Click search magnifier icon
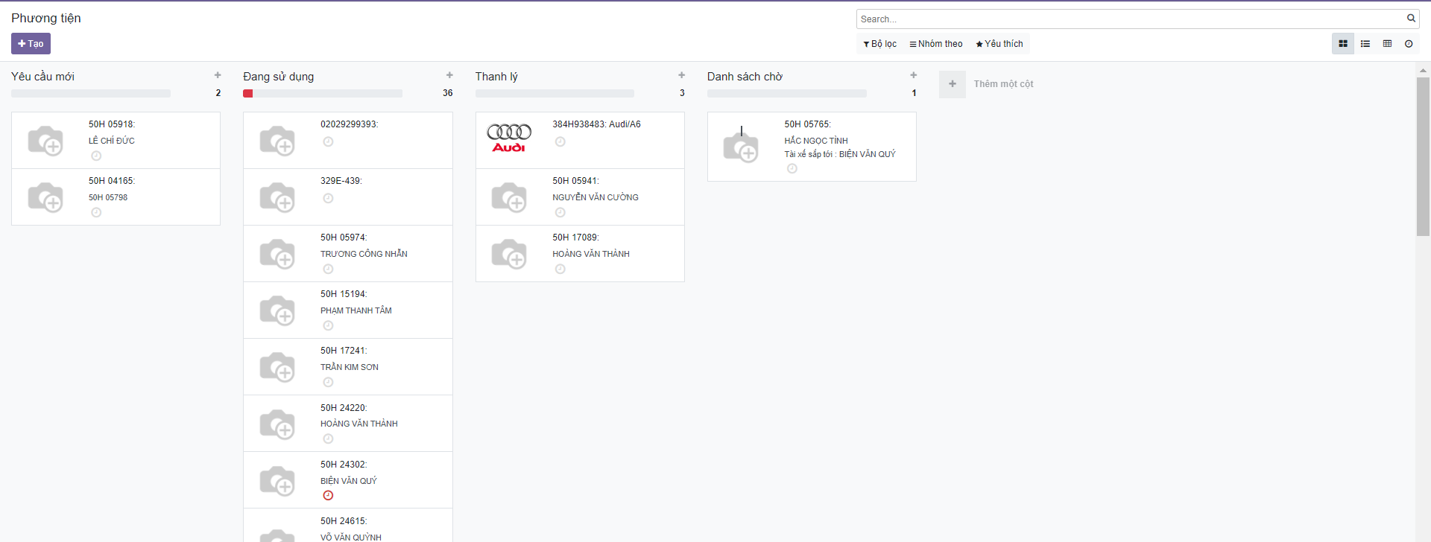The height and width of the screenshot is (542, 1431). (x=1411, y=19)
